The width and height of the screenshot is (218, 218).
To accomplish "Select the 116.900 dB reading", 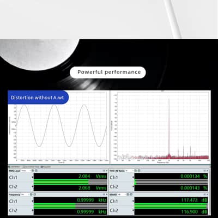I will (194, 211).
